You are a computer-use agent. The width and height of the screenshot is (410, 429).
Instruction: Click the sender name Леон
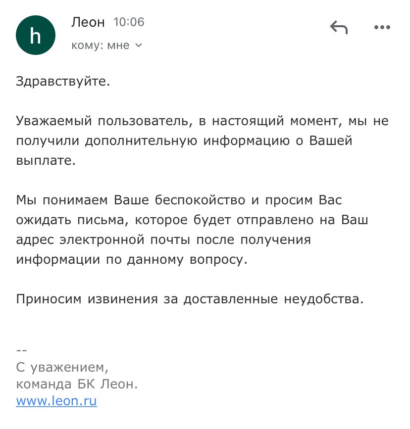[88, 22]
